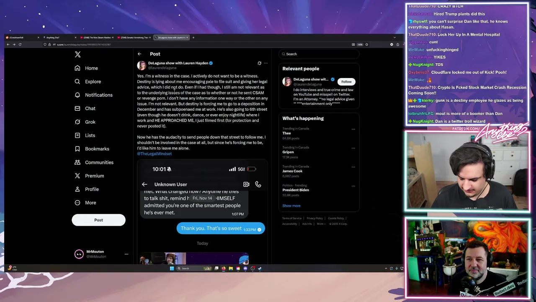Image resolution: width=536 pixels, height=302 pixels.
Task: Open Bookmarks in the sidebar
Action: (92, 148)
